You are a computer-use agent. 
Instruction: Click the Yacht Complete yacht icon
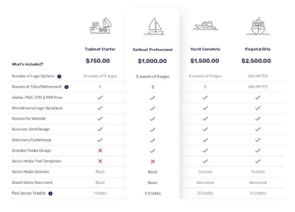pyautogui.click(x=205, y=26)
